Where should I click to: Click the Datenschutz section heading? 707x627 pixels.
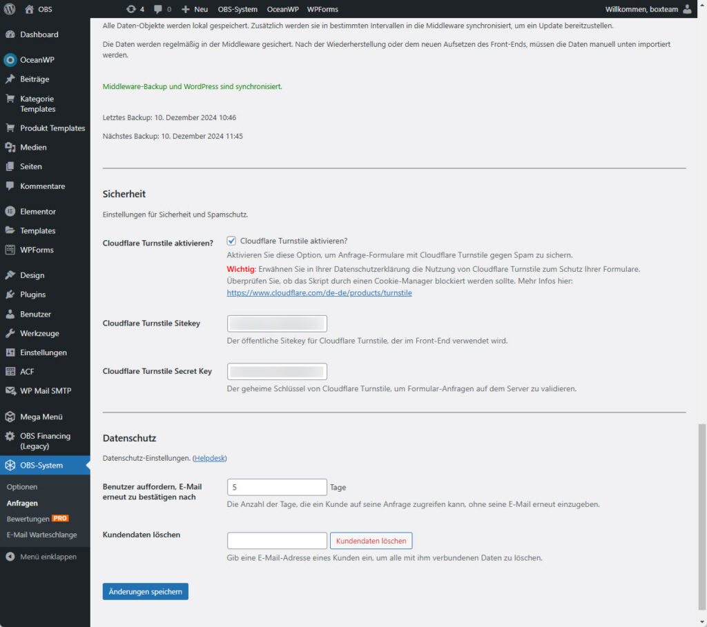click(129, 438)
